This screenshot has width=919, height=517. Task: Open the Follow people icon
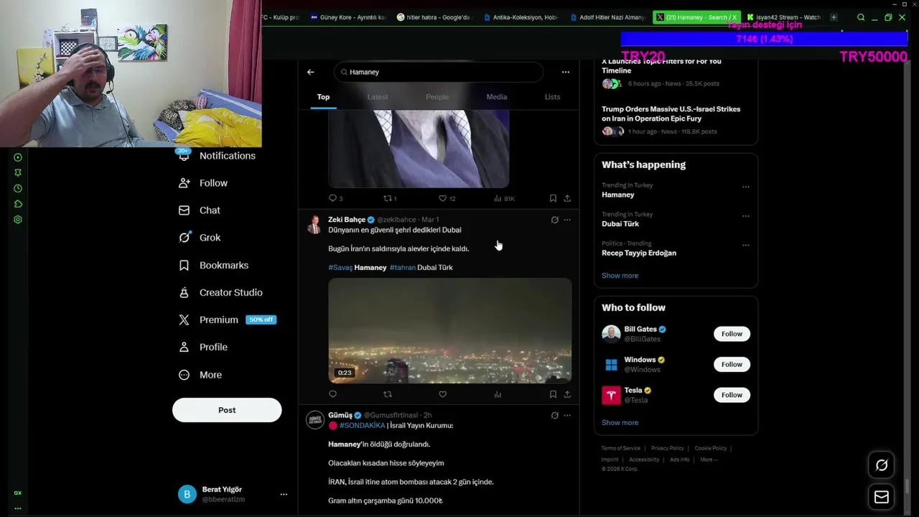(184, 183)
